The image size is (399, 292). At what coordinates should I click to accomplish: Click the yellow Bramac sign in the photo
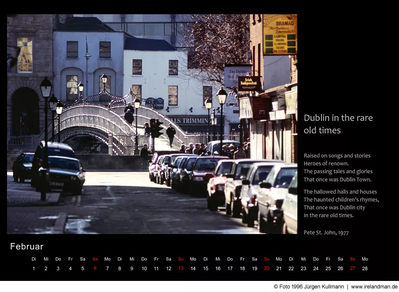click(x=280, y=35)
